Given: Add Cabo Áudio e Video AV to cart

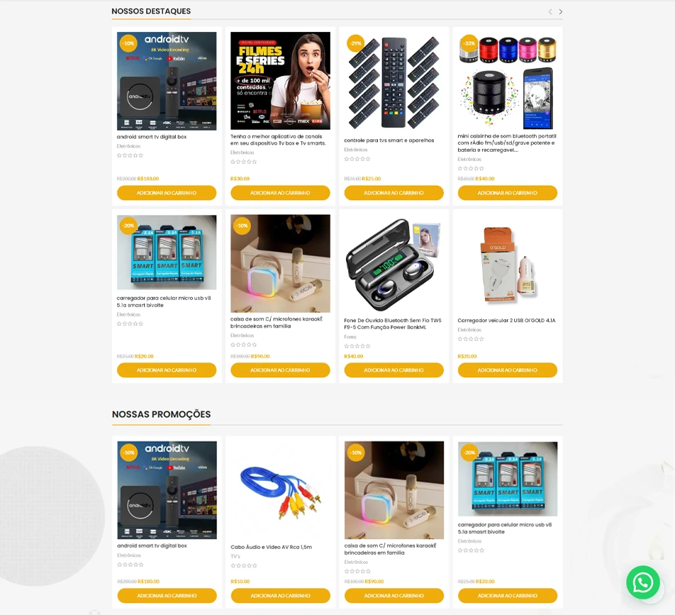Looking at the screenshot, I should 281,596.
